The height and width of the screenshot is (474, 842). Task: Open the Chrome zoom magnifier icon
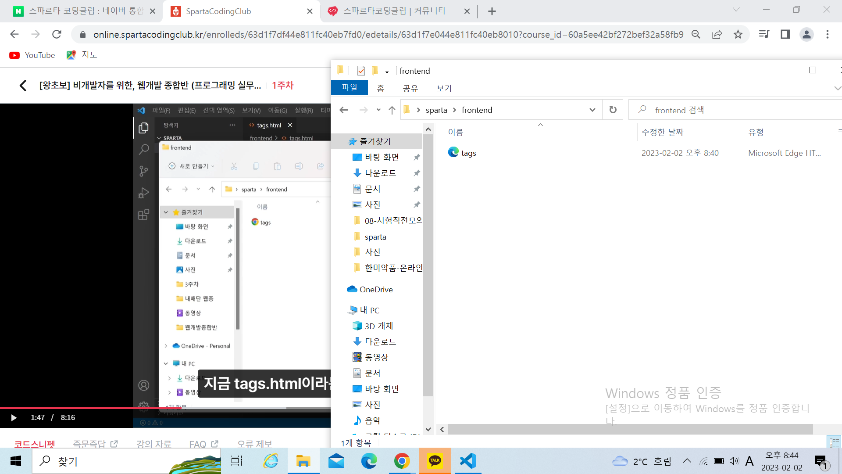click(x=696, y=34)
